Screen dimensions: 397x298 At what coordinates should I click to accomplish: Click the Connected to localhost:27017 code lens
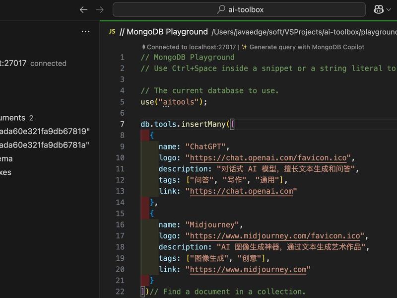189,47
